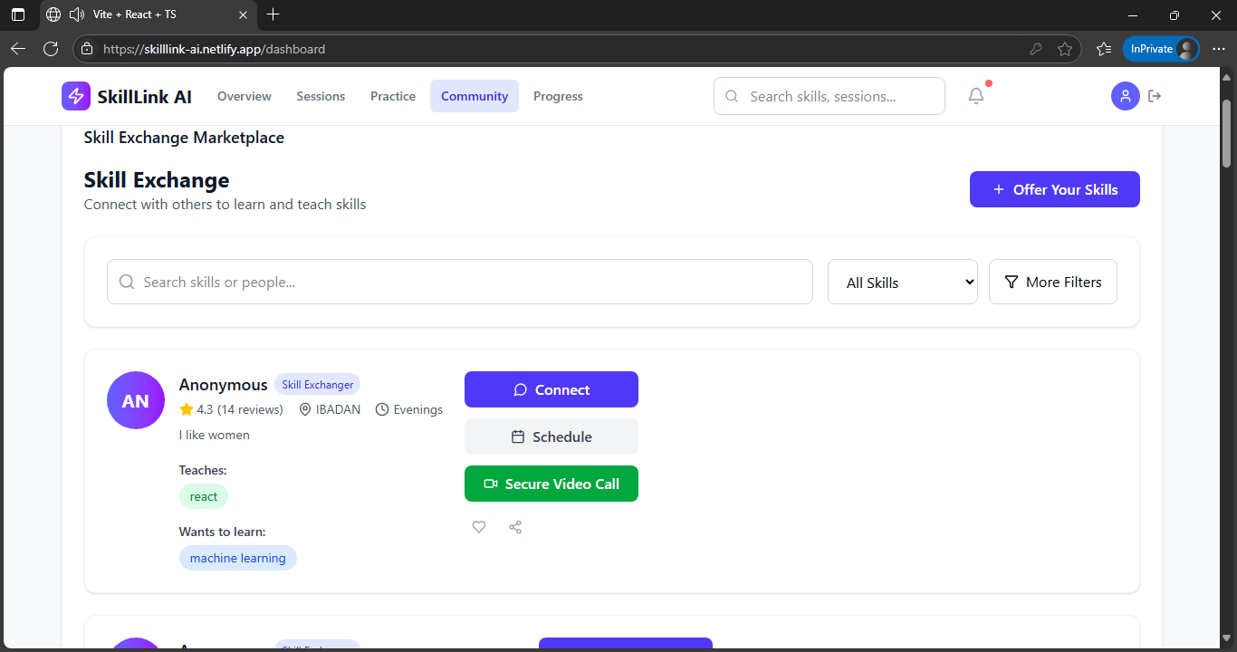The width and height of the screenshot is (1237, 652).
Task: Open the Progress tab
Action: point(558,96)
